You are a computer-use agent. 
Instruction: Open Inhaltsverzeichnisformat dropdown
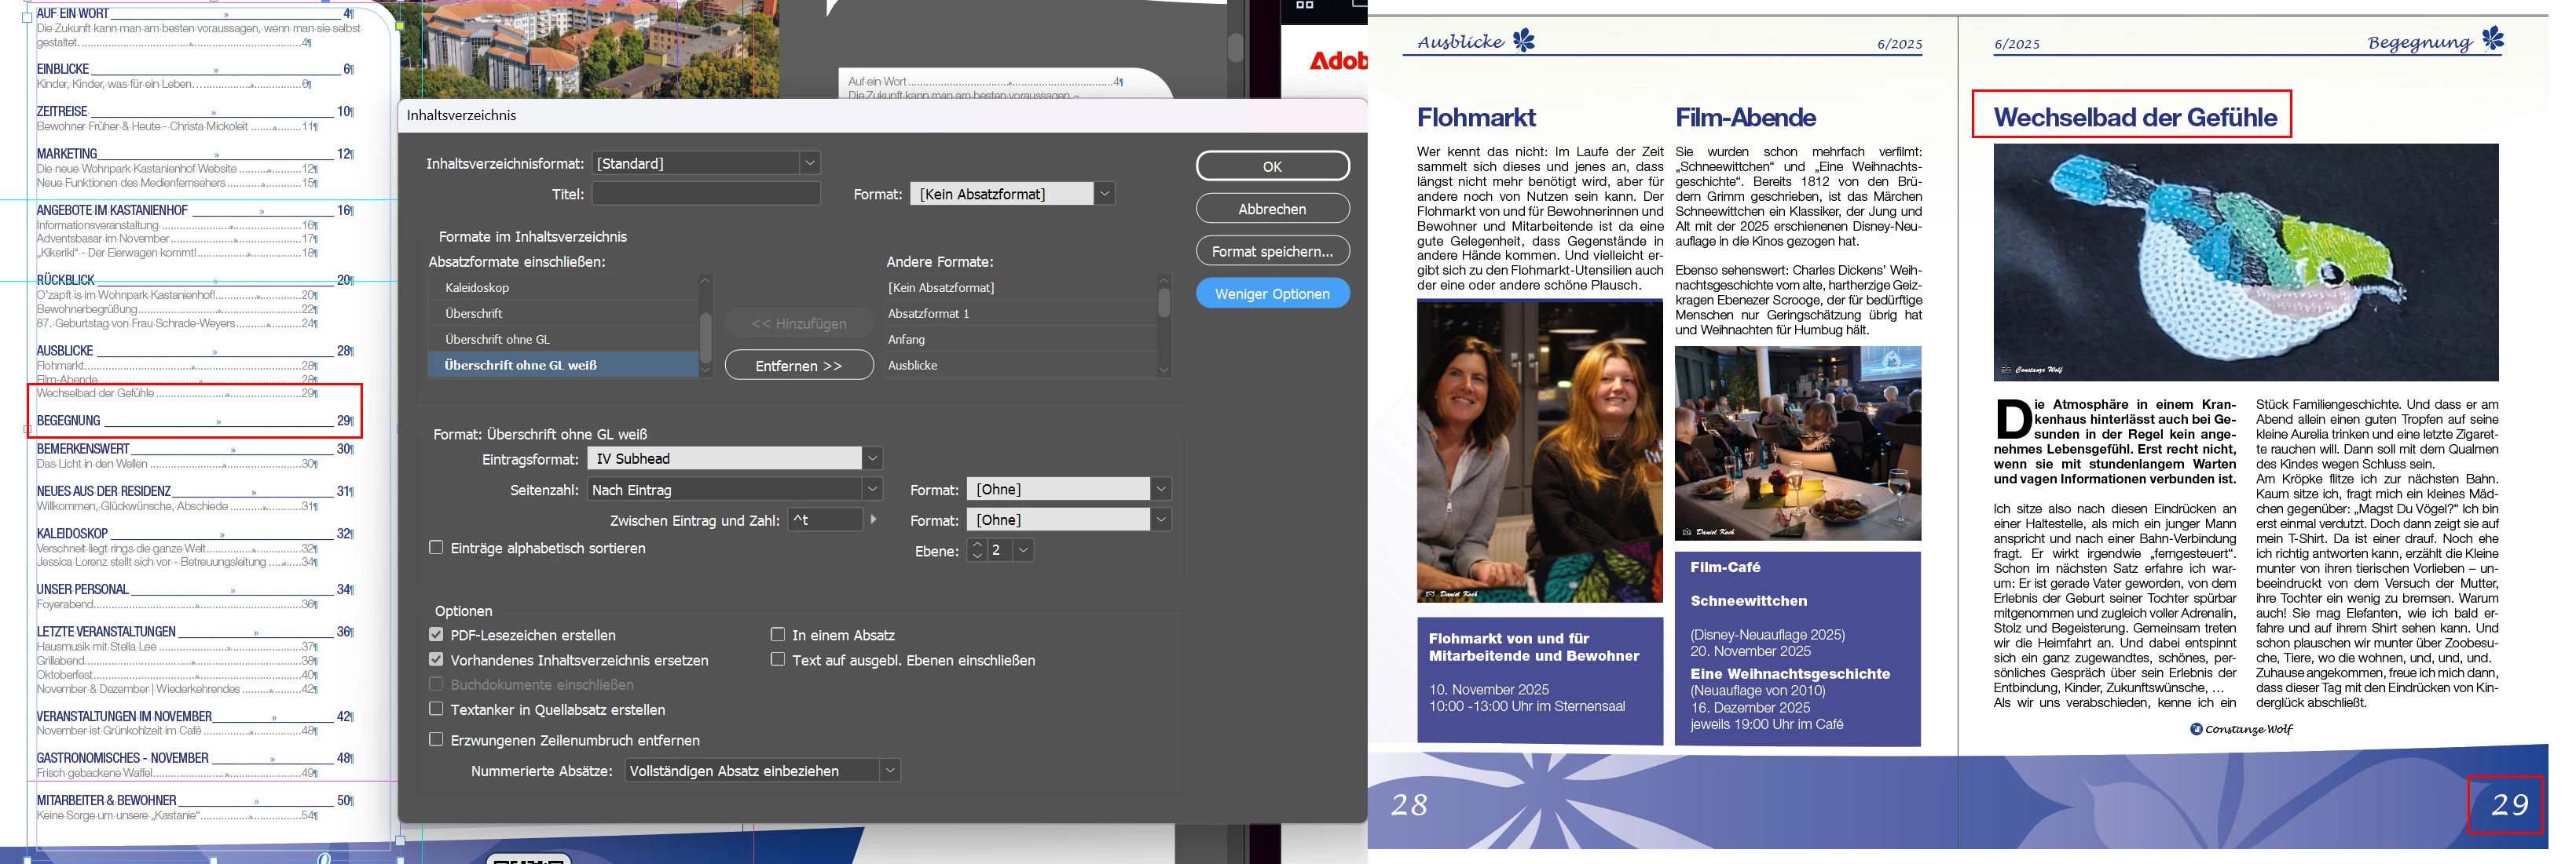pyautogui.click(x=810, y=162)
